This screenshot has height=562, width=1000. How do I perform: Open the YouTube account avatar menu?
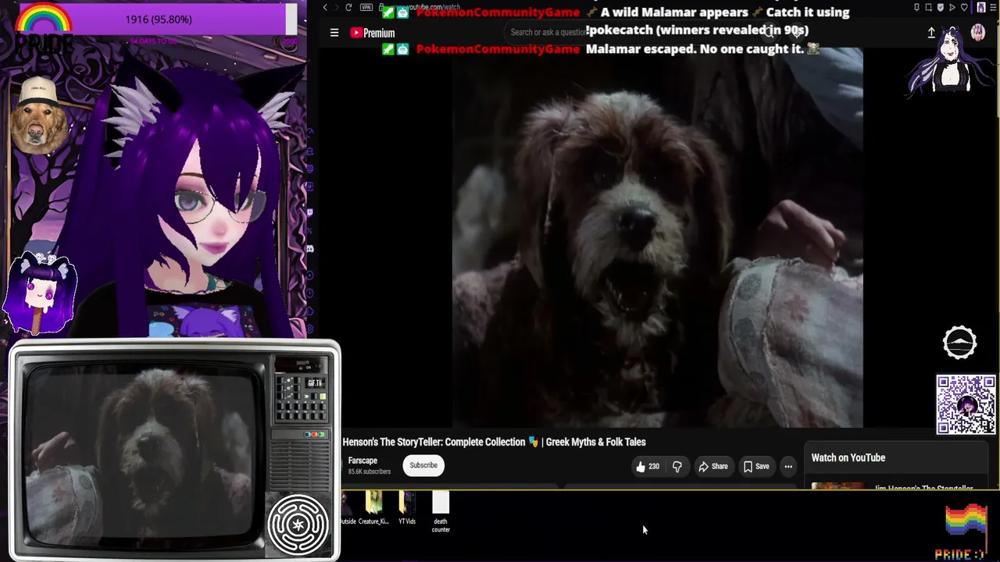click(x=977, y=33)
